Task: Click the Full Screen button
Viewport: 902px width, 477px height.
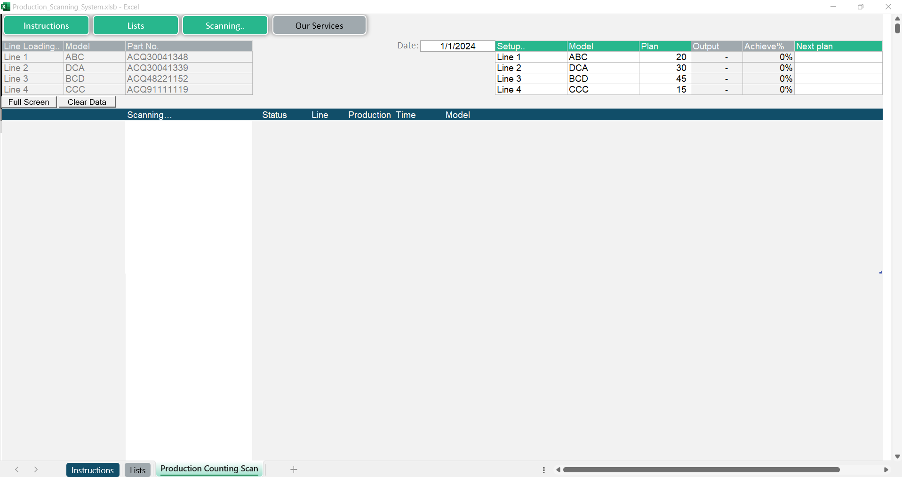Action: [x=29, y=102]
